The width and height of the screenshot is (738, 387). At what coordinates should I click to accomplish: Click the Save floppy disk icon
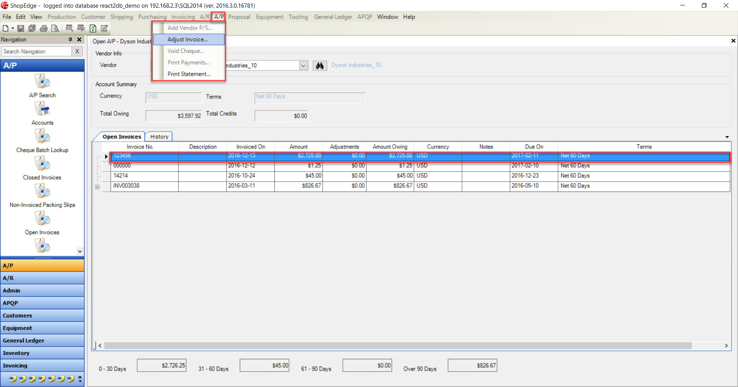[21, 28]
